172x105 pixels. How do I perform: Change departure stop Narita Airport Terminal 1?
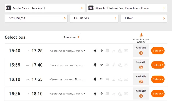click(45, 8)
